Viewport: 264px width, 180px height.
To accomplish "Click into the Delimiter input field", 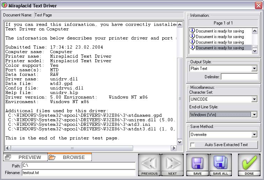I will [239, 77].
